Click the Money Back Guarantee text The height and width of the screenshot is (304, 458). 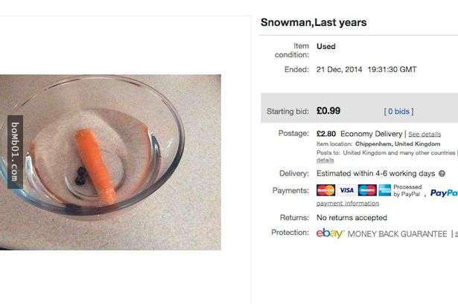pyautogui.click(x=397, y=234)
